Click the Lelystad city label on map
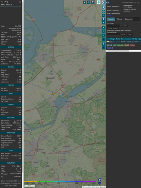The width and height of the screenshot is (141, 188). pos(44,55)
